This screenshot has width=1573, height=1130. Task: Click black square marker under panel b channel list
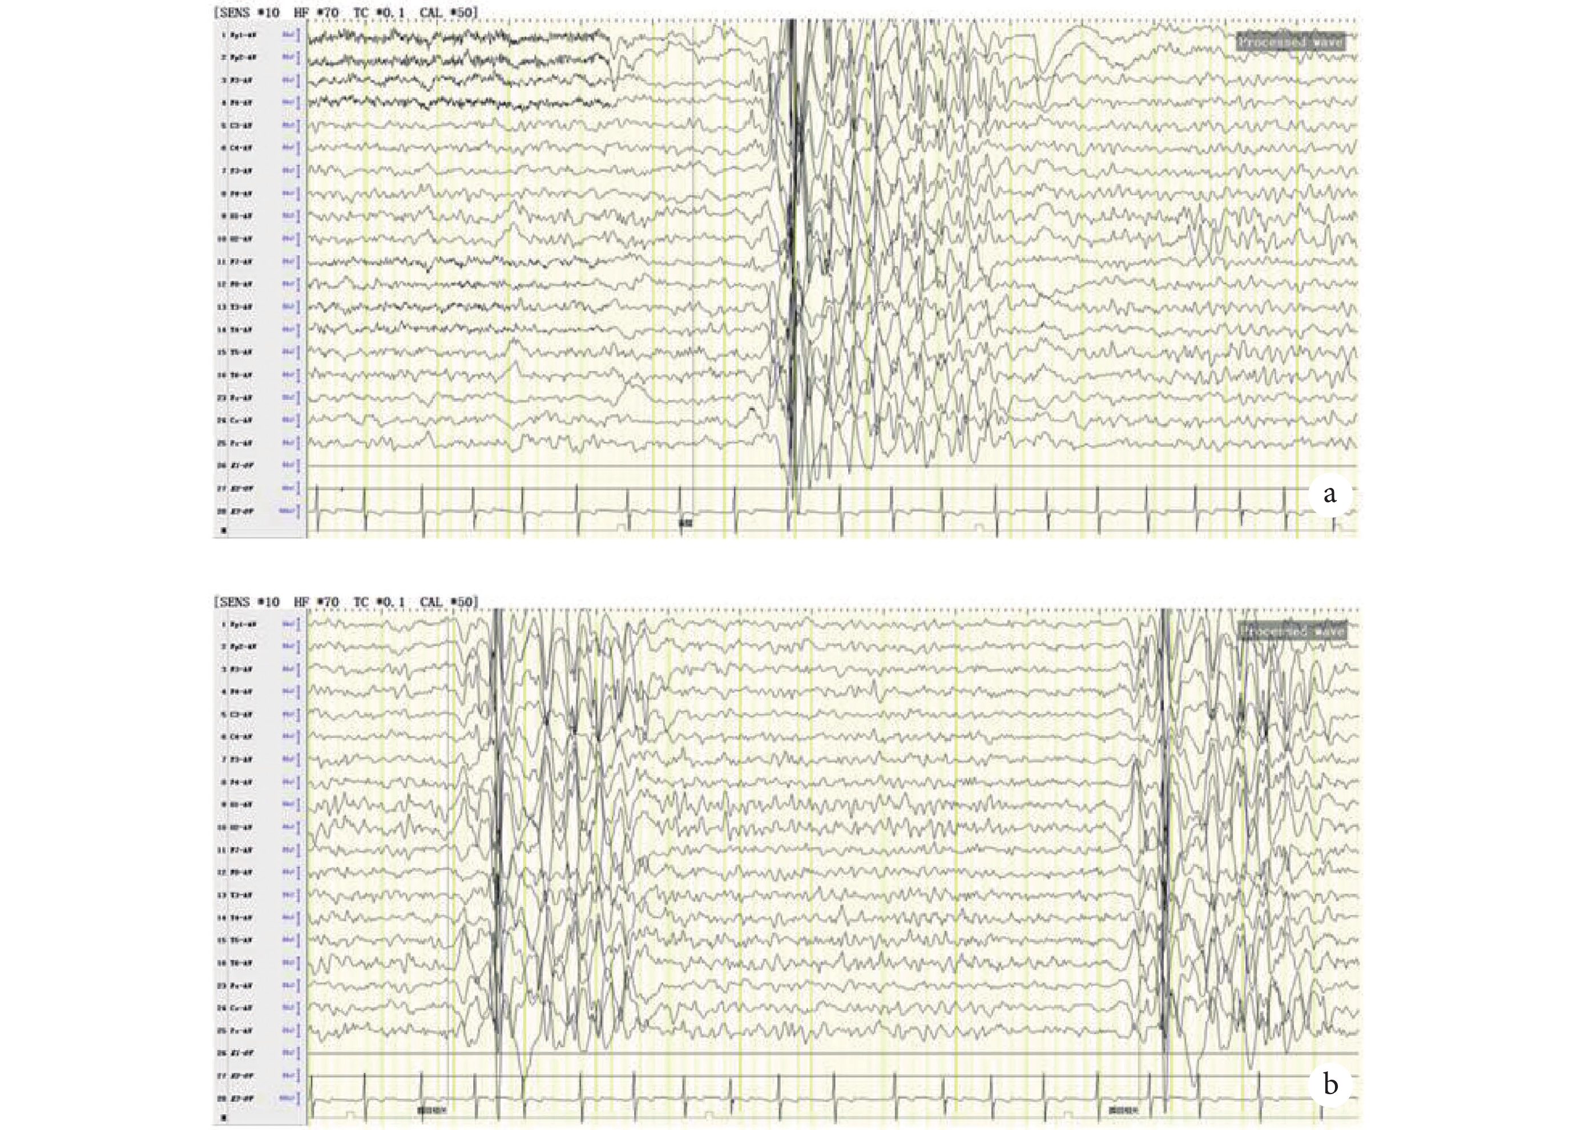click(x=223, y=1118)
